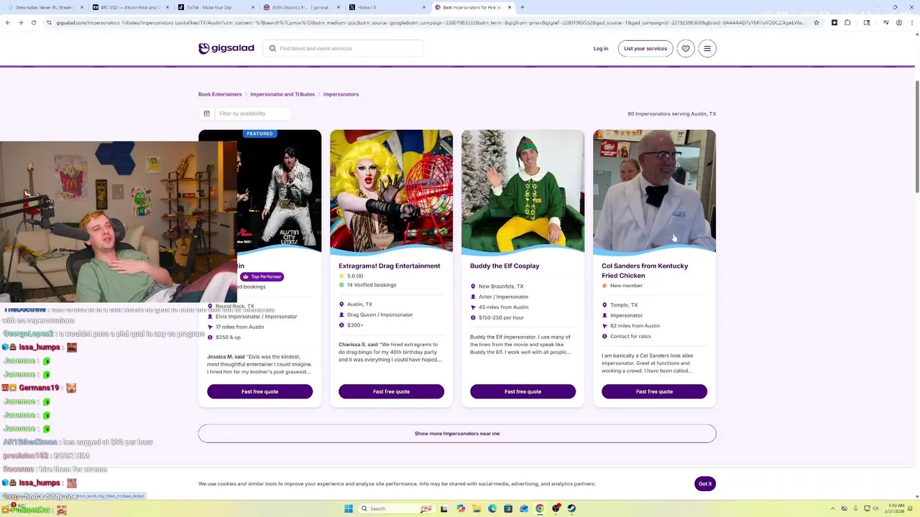Focus the Find talent and event services field
This screenshot has height=517, width=920.
pos(344,48)
